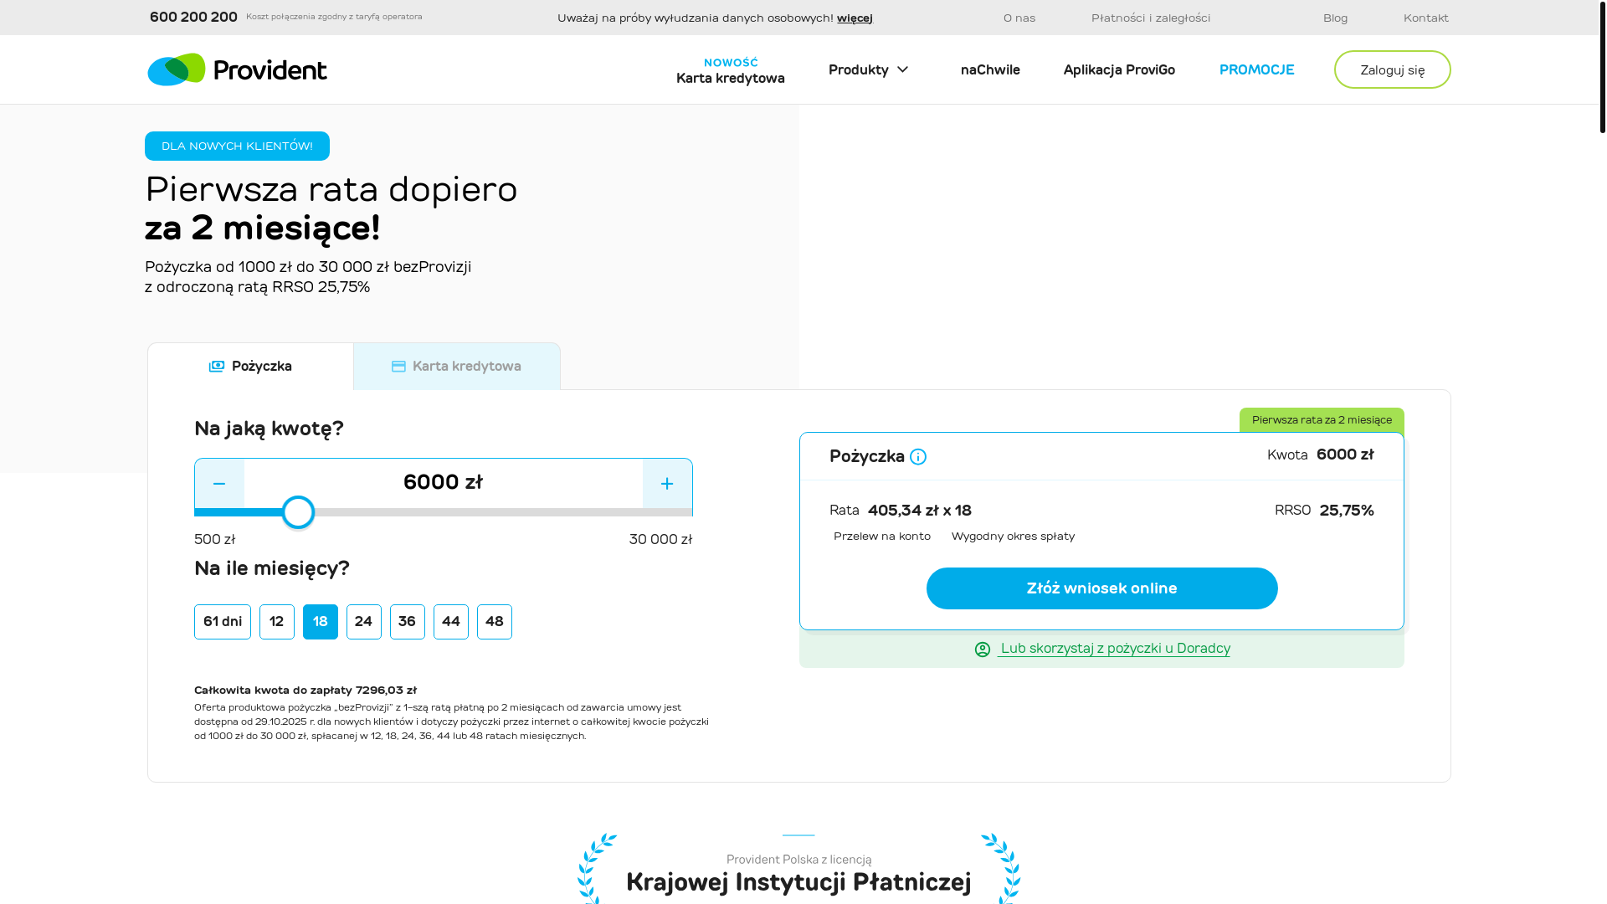Click the loan amount slider handle

[x=298, y=512]
